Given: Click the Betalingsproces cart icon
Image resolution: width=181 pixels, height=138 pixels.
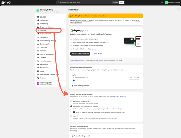Looking at the screenshot, I should tap(38, 34).
